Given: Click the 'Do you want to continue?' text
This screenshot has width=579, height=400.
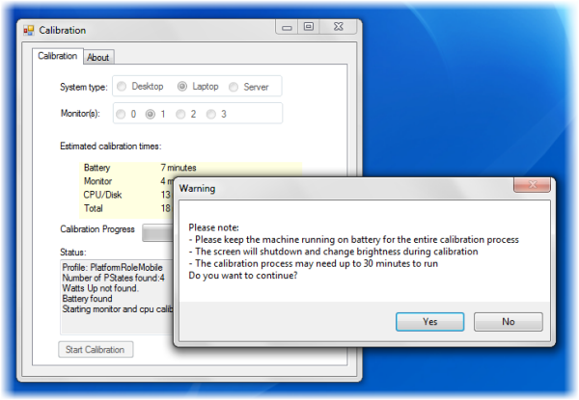Looking at the screenshot, I should [x=243, y=276].
